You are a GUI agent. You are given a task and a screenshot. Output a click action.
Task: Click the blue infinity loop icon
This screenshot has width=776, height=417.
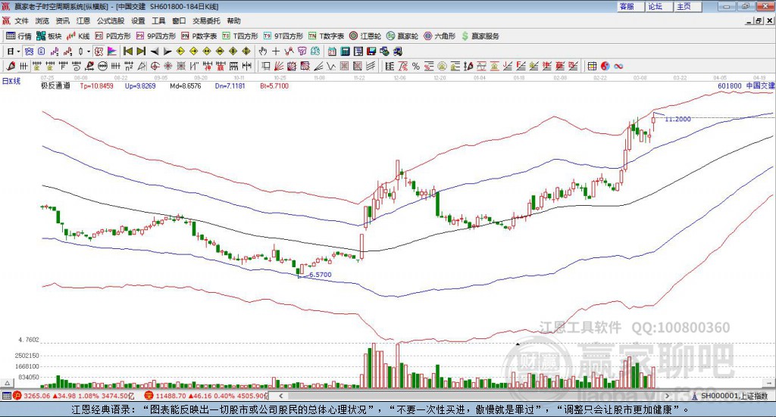[x=618, y=66]
